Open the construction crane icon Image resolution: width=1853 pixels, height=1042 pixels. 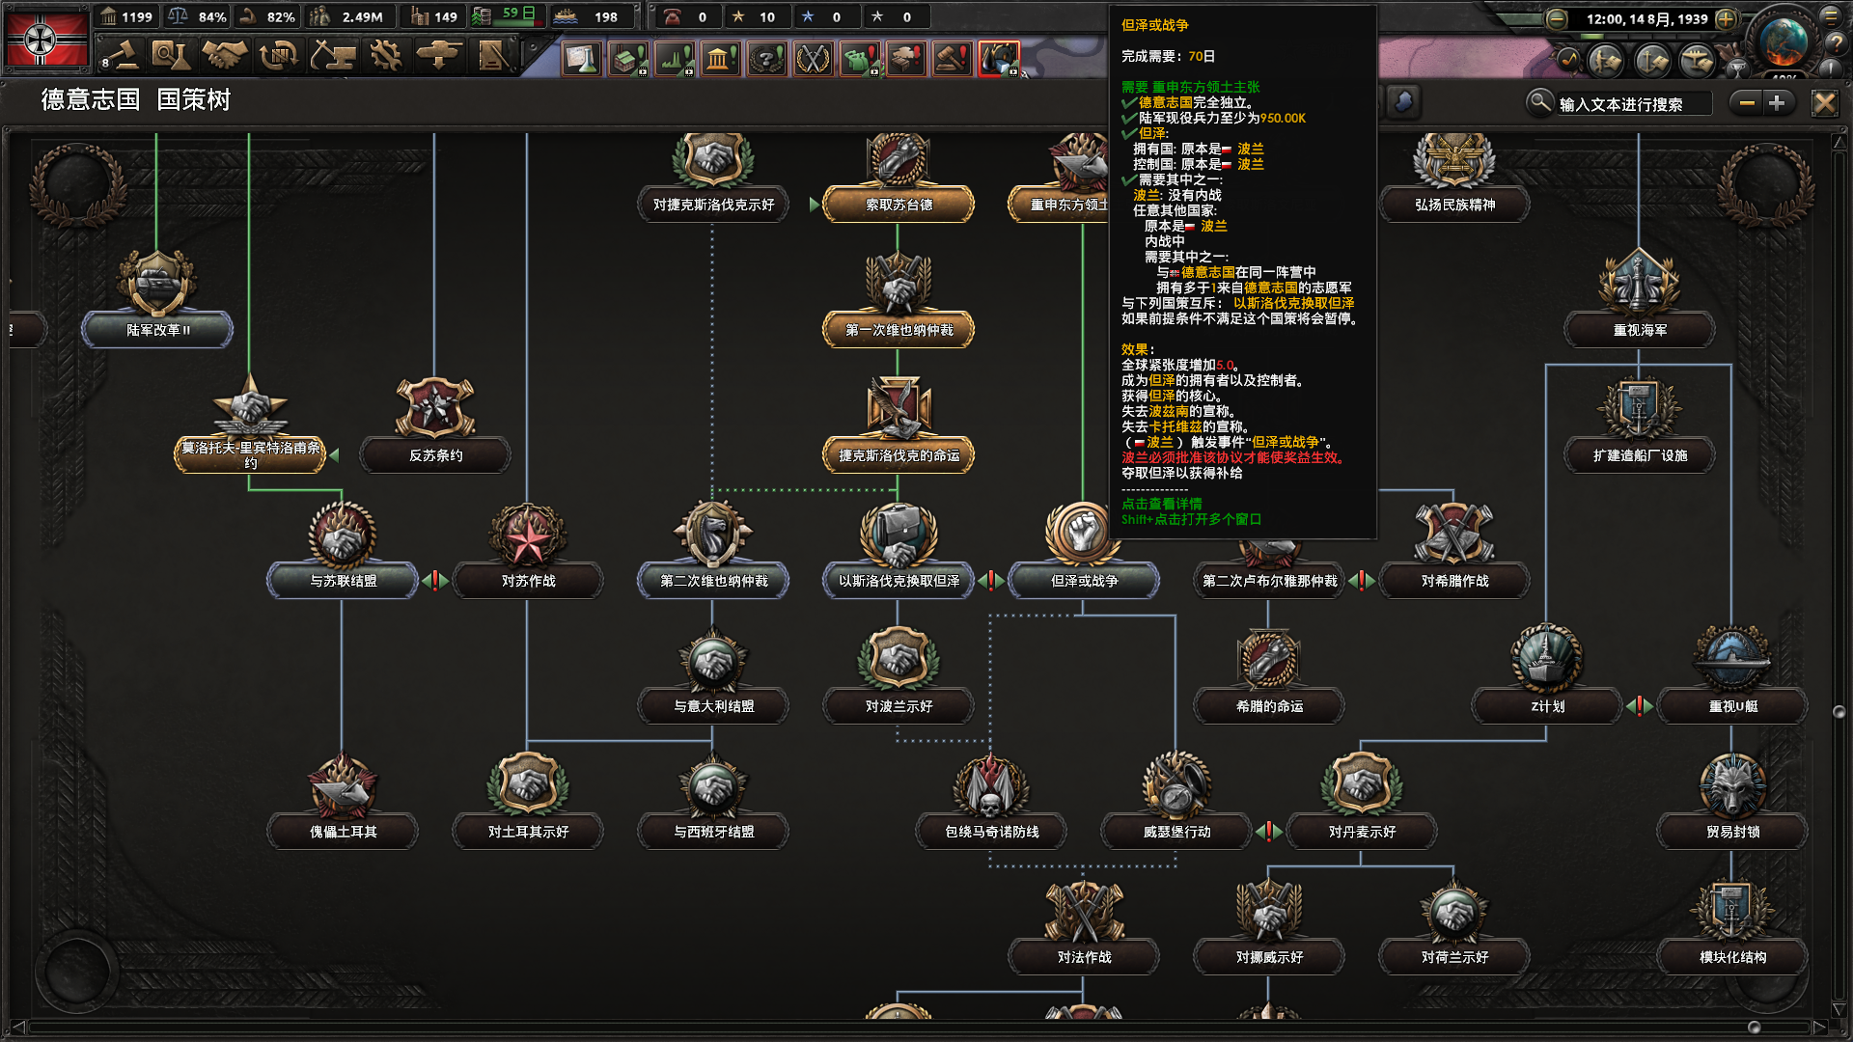[x=332, y=56]
